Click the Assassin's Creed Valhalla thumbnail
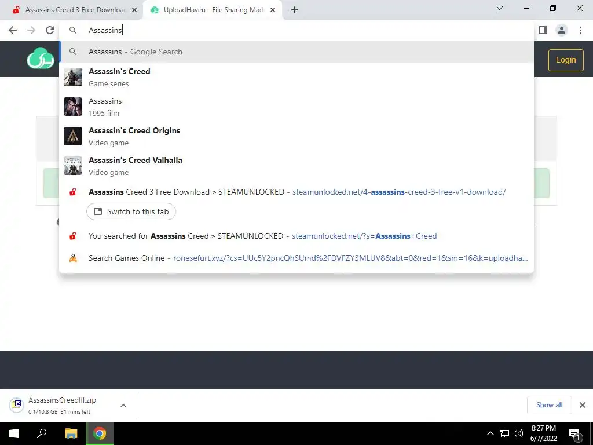Screen dimensions: 593x445 (x=73, y=166)
